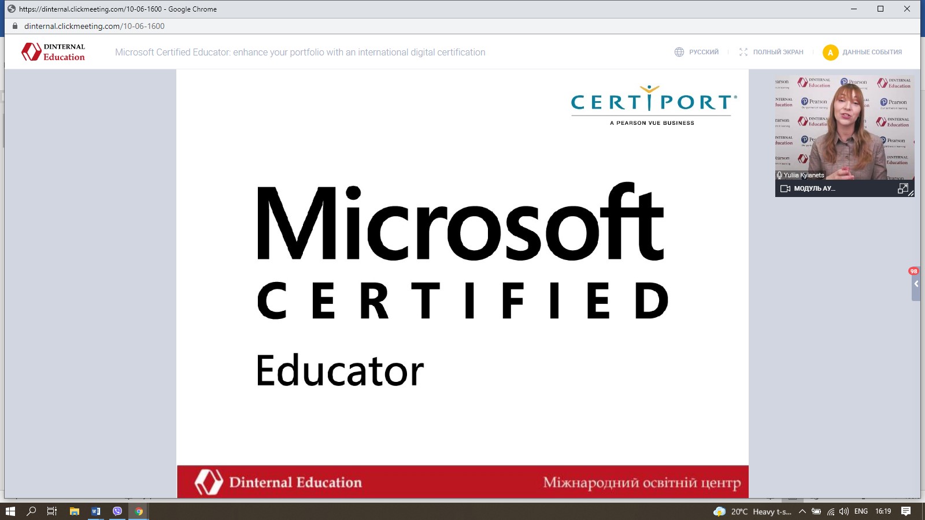
Task: Expand the collapsed chat side panel arrow
Action: pos(916,284)
